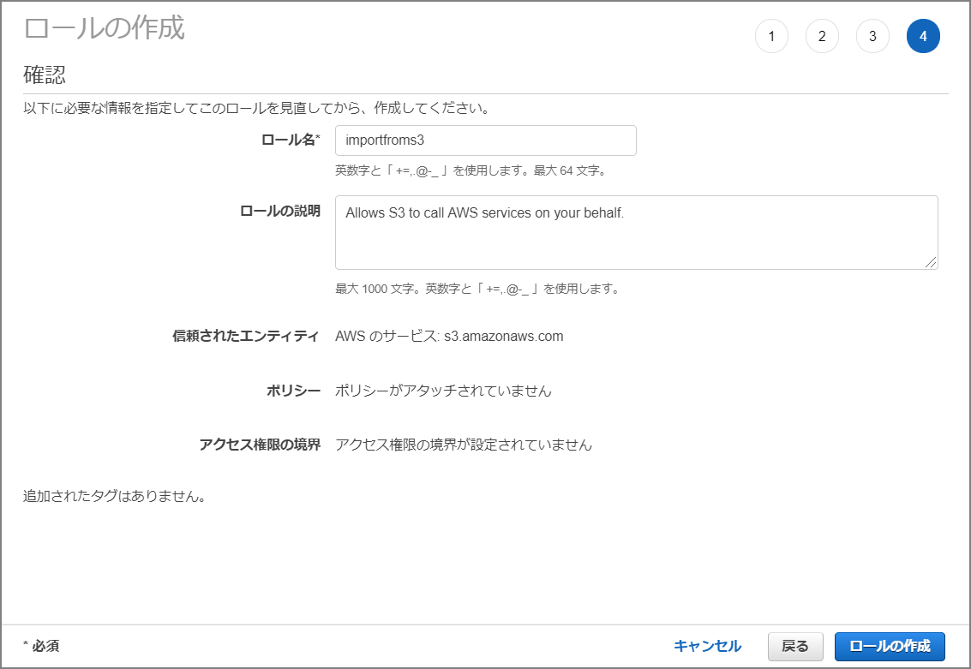This screenshot has width=971, height=669.
Task: Click the highlighted step 4 circle
Action: pyautogui.click(x=923, y=36)
